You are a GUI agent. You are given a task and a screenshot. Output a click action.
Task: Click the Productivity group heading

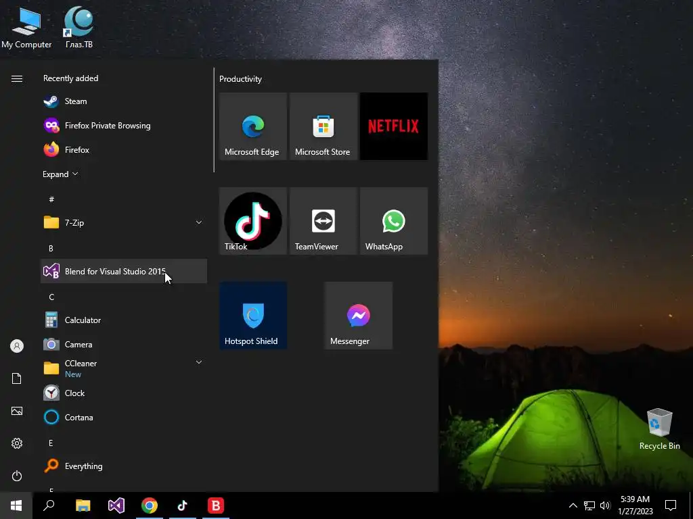pos(240,79)
